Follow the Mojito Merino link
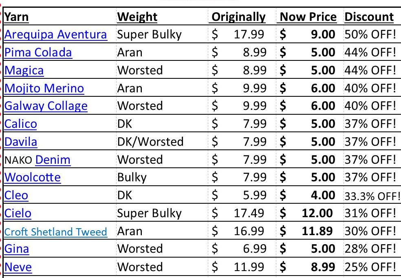The height and width of the screenshot is (278, 401). click(44, 88)
